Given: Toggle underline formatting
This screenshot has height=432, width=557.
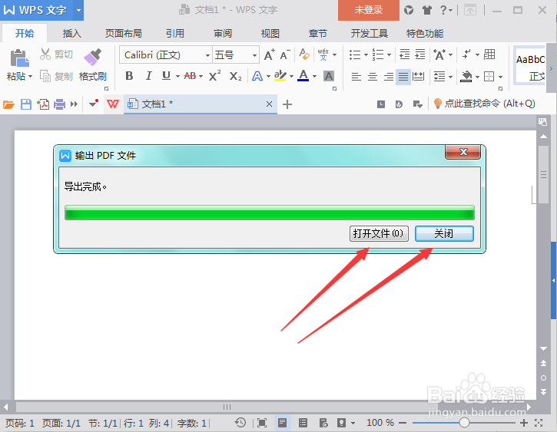Looking at the screenshot, I should [166, 75].
